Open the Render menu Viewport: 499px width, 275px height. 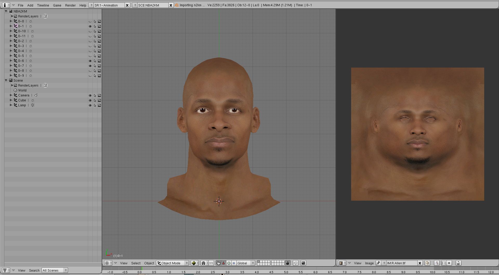(70, 5)
